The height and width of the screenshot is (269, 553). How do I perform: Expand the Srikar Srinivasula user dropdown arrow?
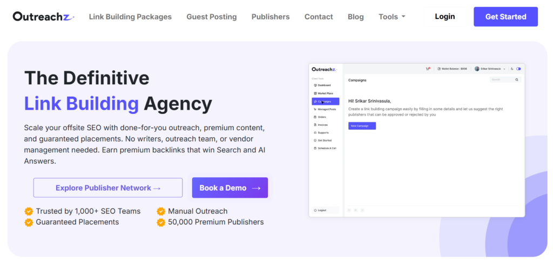point(504,69)
